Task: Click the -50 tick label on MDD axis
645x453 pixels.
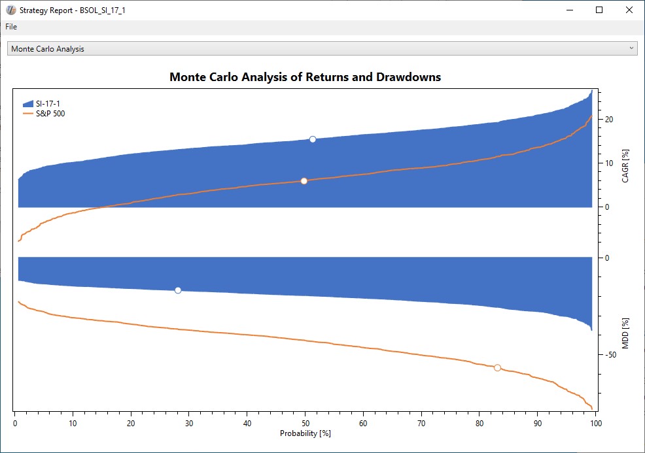Action: (x=610, y=355)
